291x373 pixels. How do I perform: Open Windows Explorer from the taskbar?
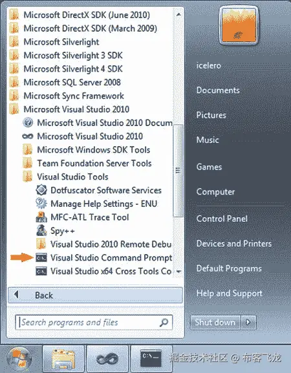coord(63,359)
